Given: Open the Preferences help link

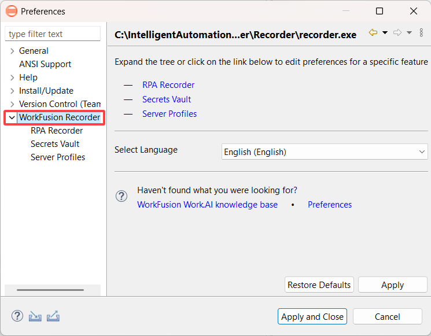Looking at the screenshot, I should pyautogui.click(x=330, y=205).
